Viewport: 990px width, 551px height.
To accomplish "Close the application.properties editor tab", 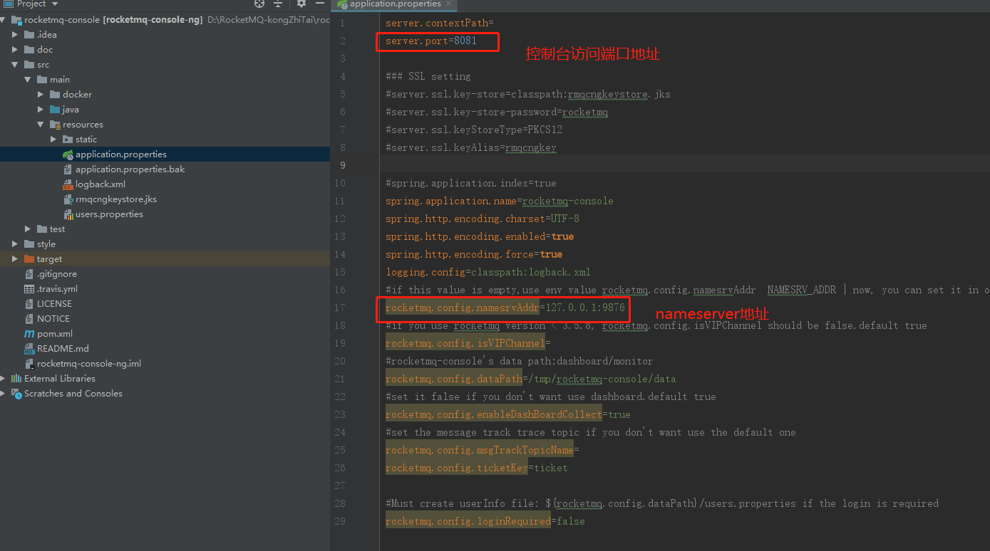I will pyautogui.click(x=449, y=4).
